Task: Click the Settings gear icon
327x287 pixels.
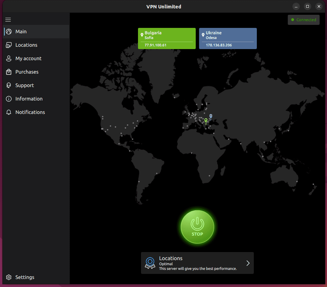Action: (9, 277)
